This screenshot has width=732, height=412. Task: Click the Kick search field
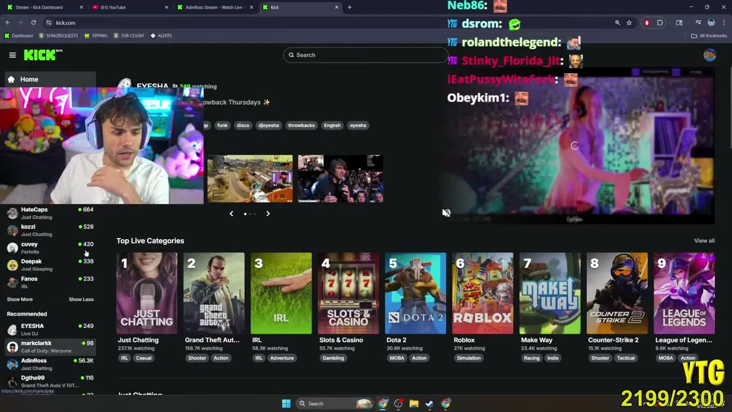tap(366, 55)
